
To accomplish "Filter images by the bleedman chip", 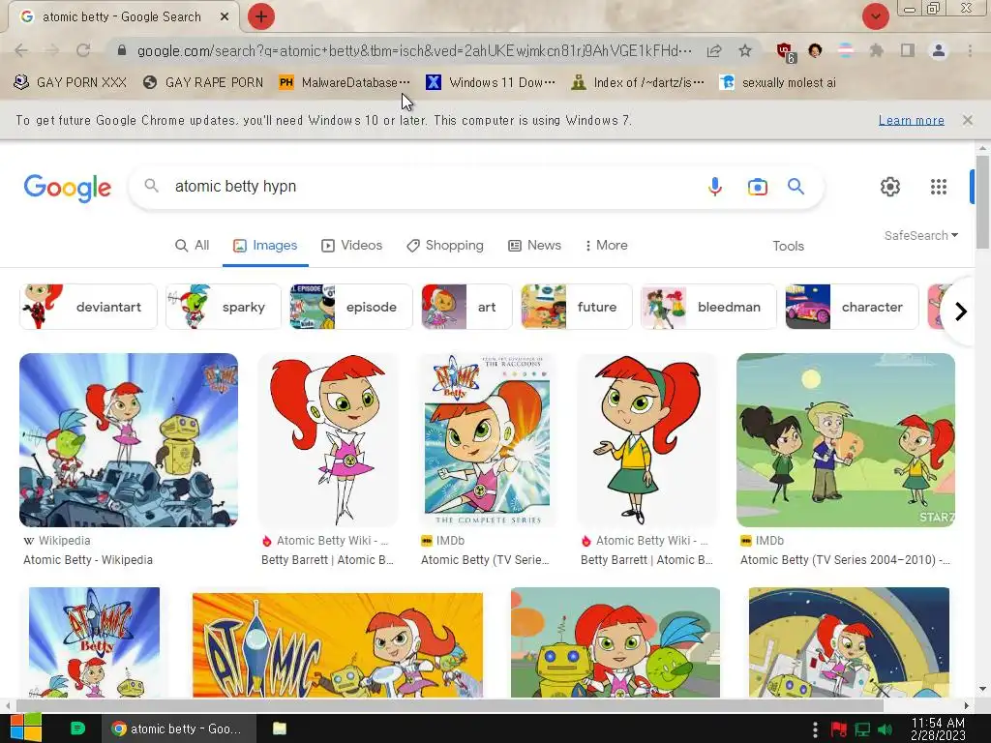I will [708, 307].
